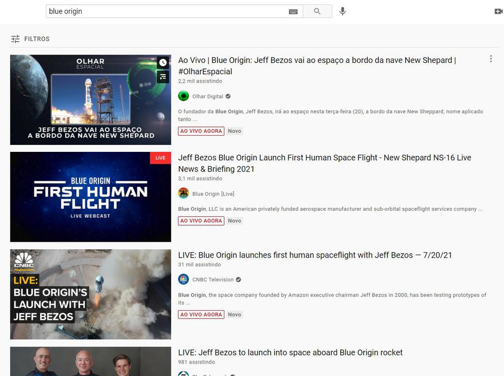Open title 'Jeff Bezos Blue Origin Launch First Human'
The height and width of the screenshot is (376, 504).
(325, 163)
